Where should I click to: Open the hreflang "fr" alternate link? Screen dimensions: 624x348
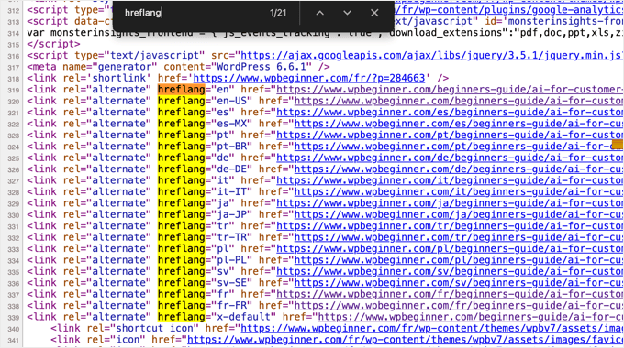coord(450,294)
